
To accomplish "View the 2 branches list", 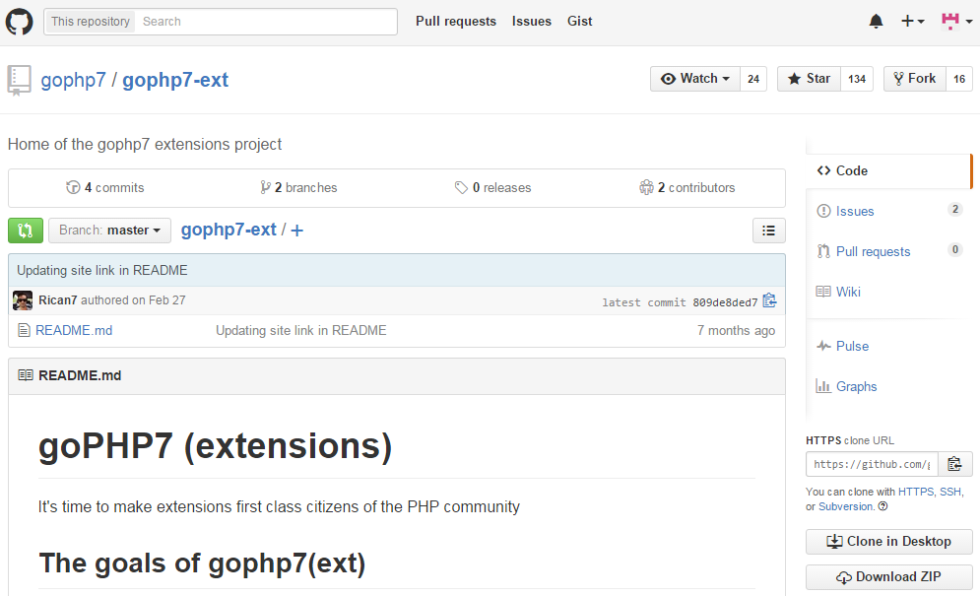I will click(x=298, y=187).
